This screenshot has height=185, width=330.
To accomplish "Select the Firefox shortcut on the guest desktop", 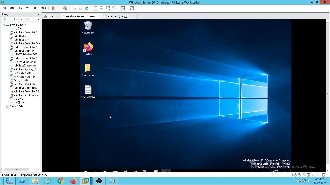I will click(x=88, y=49).
